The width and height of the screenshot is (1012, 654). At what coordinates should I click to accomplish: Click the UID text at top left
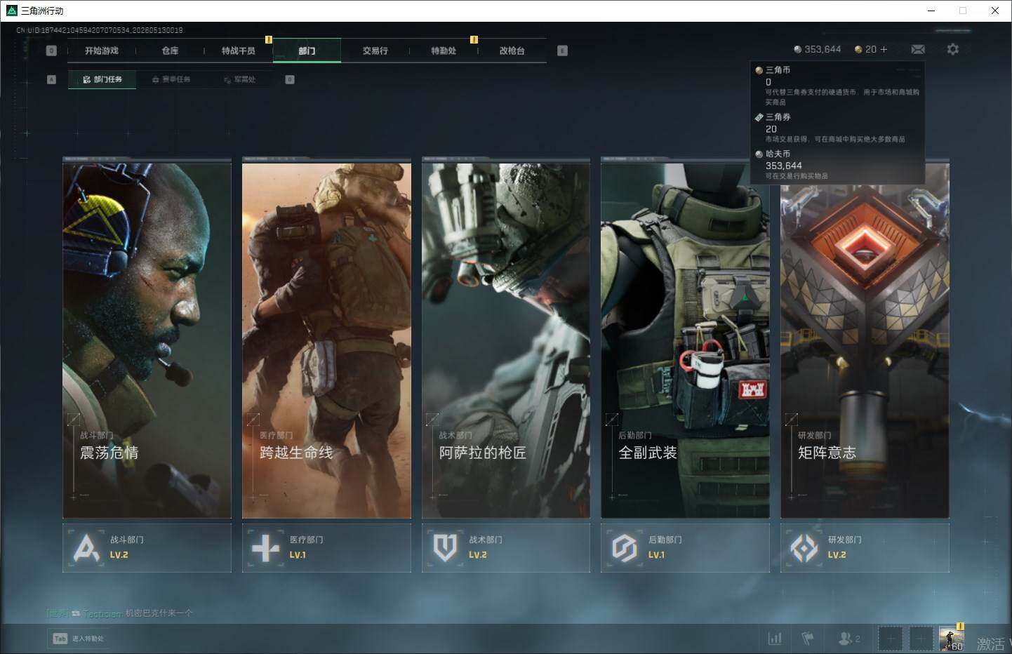tap(99, 30)
